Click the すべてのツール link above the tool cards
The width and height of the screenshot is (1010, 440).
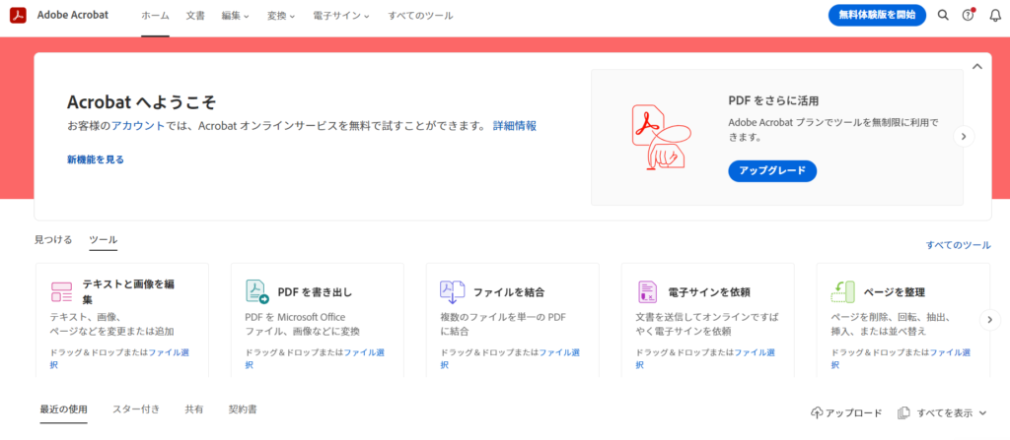tap(959, 245)
